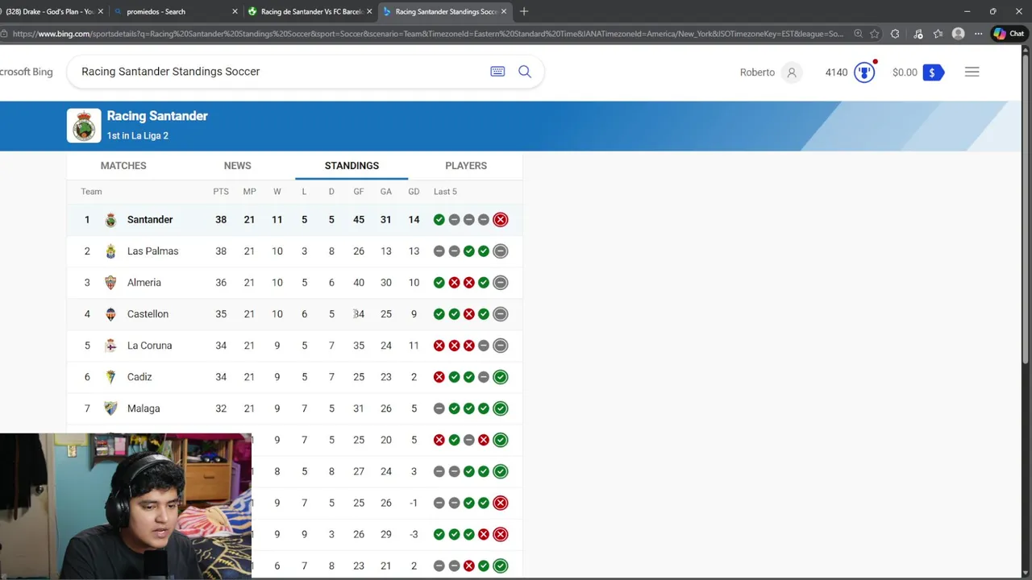The width and height of the screenshot is (1032, 580).
Task: Open the Edge Extensions puzzle icon
Action: [x=895, y=34]
